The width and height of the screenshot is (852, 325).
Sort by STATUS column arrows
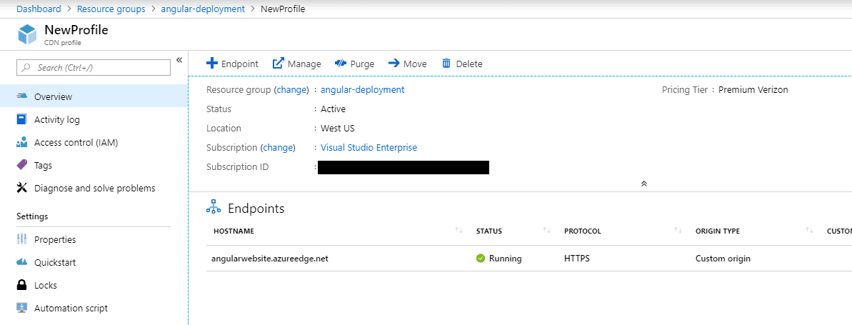click(x=547, y=231)
